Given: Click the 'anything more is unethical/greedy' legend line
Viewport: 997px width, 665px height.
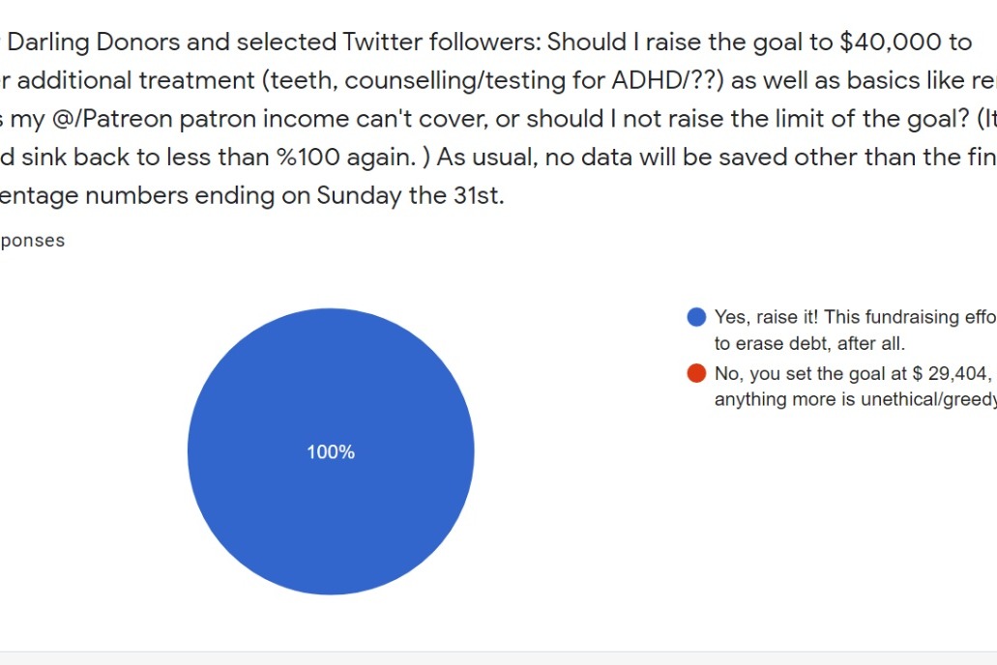Looking at the screenshot, I should pyautogui.click(x=855, y=399).
